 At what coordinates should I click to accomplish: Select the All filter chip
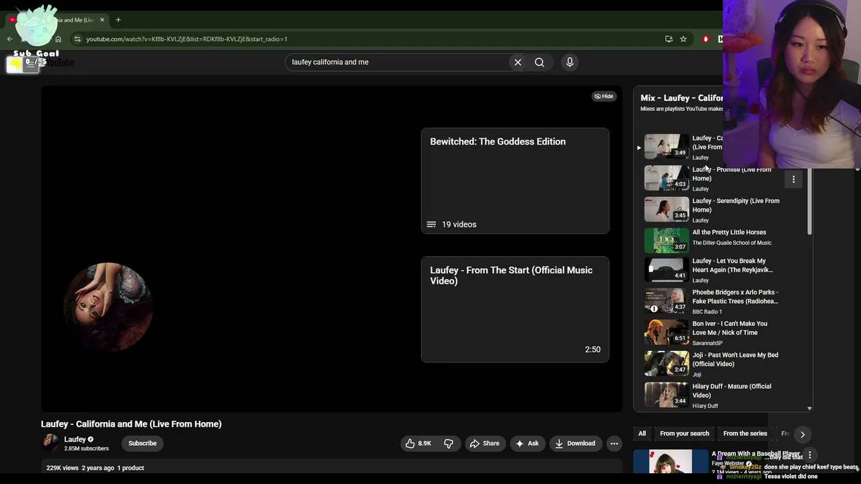coord(642,434)
